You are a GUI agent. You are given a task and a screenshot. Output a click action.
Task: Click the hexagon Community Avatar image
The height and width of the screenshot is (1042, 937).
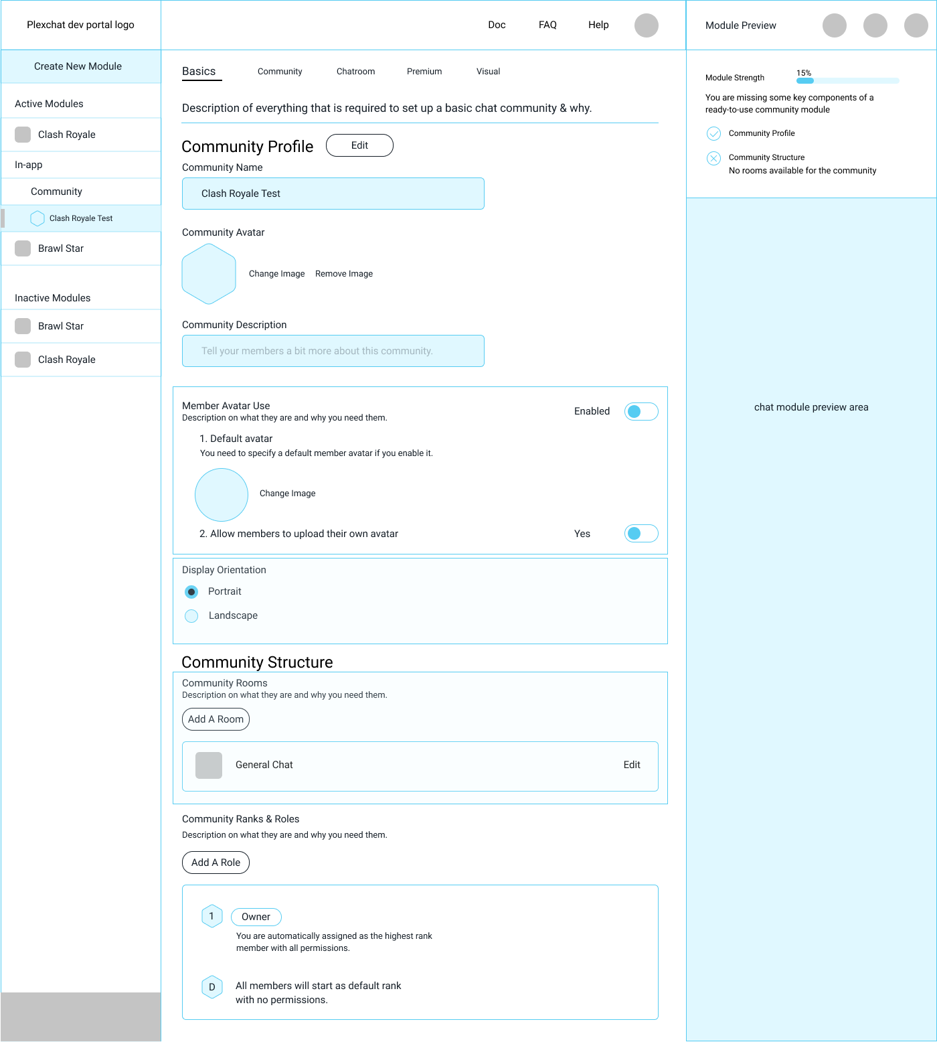209,274
